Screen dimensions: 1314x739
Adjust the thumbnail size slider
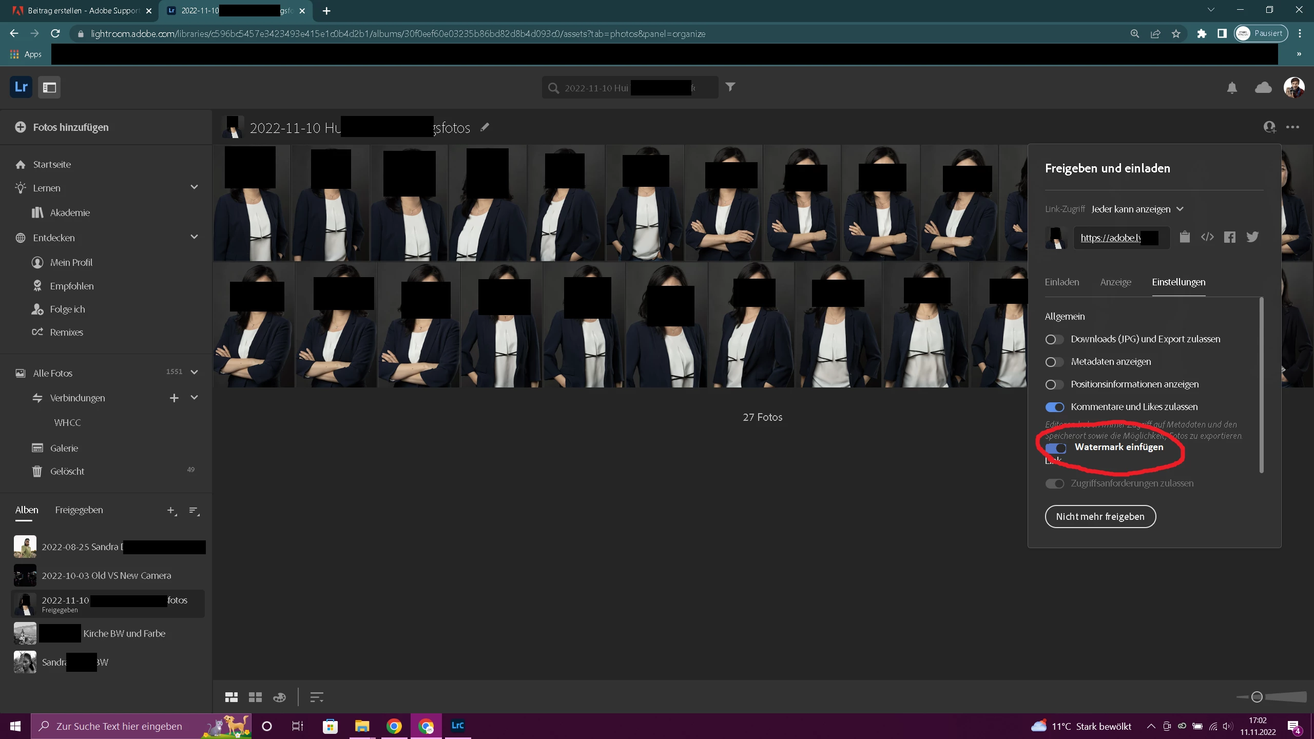point(1257,697)
